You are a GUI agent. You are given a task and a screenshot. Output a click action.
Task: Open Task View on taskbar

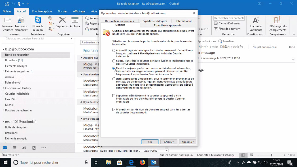point(97,163)
